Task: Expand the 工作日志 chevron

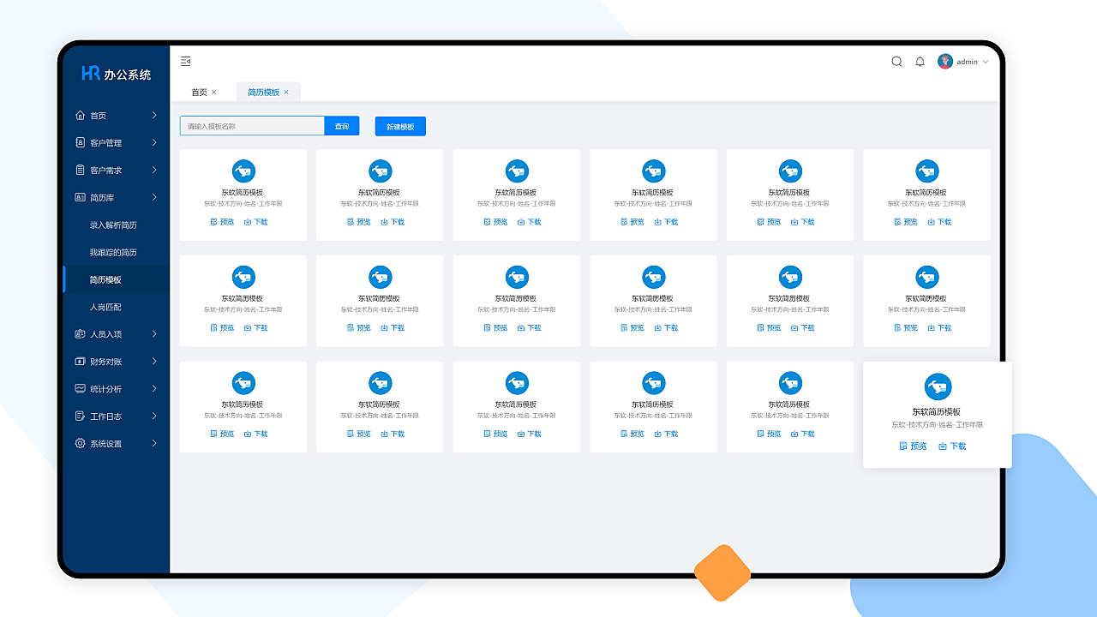Action: tap(154, 416)
